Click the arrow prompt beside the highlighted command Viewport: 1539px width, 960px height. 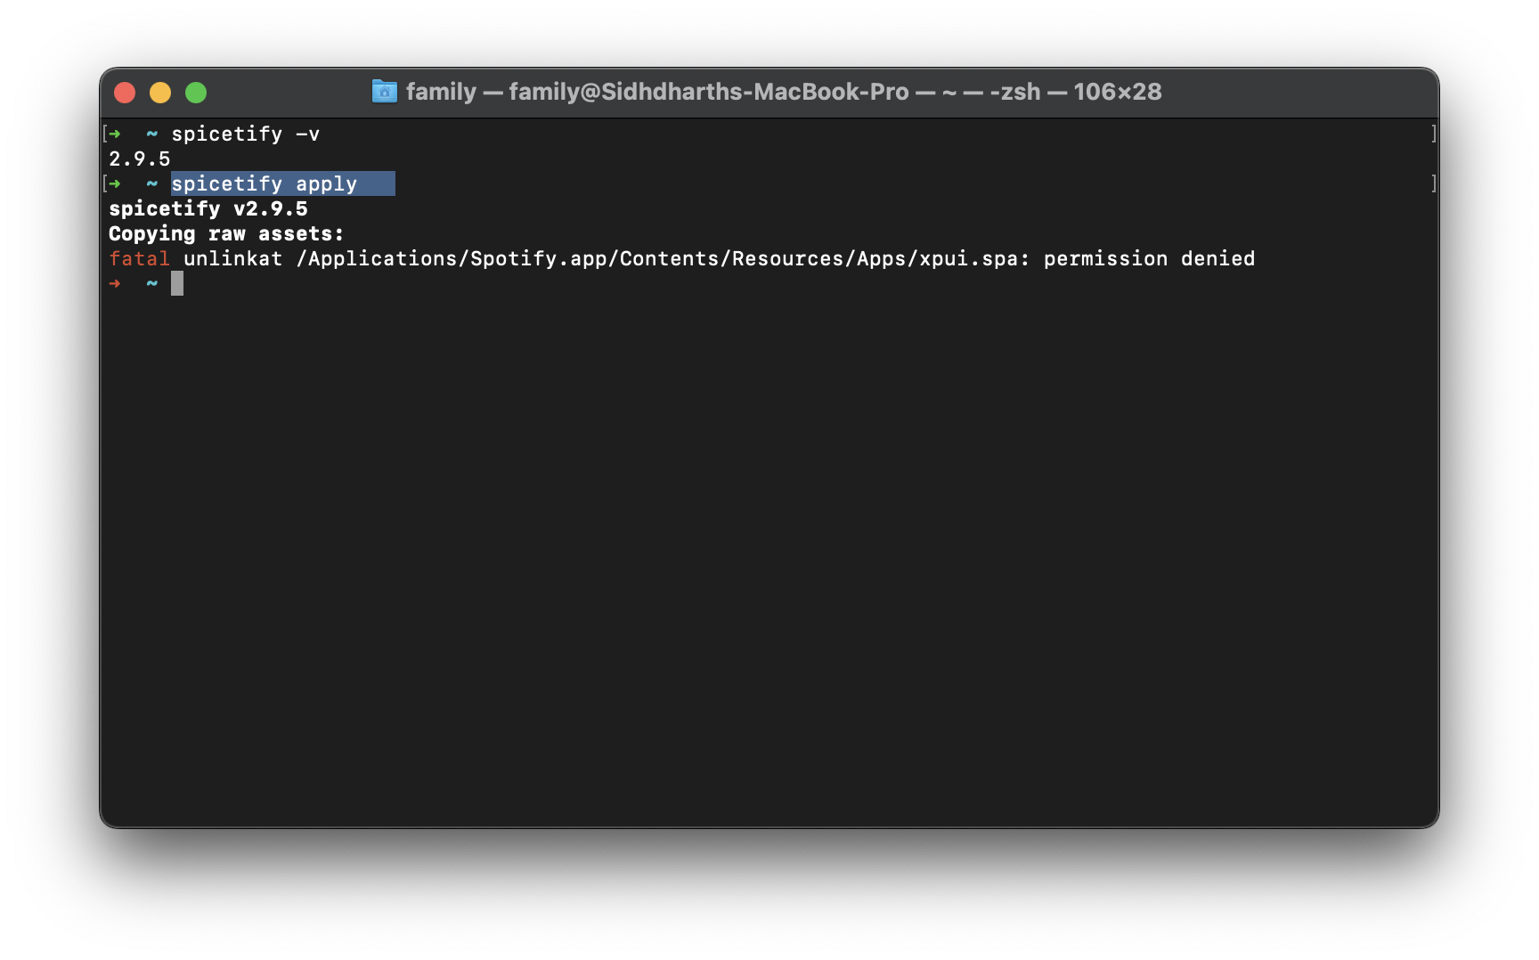(116, 183)
